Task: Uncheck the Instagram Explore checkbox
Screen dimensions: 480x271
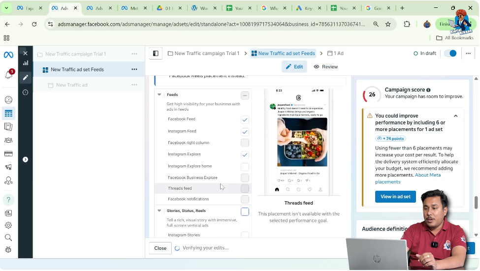Action: 245,154
